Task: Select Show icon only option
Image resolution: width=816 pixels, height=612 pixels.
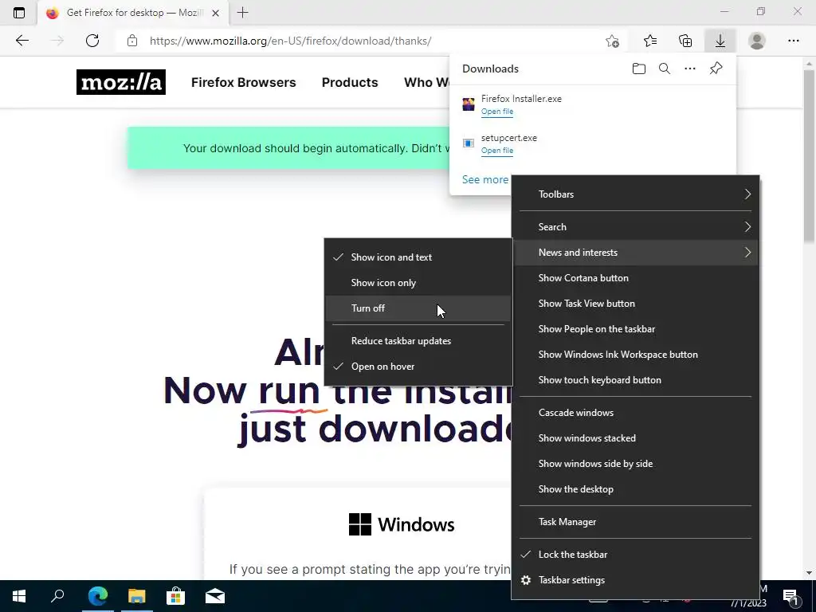Action: [418, 283]
